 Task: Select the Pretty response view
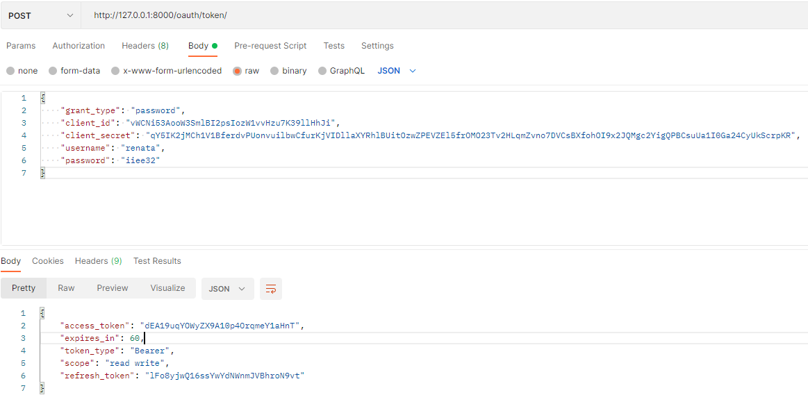pyautogui.click(x=24, y=288)
